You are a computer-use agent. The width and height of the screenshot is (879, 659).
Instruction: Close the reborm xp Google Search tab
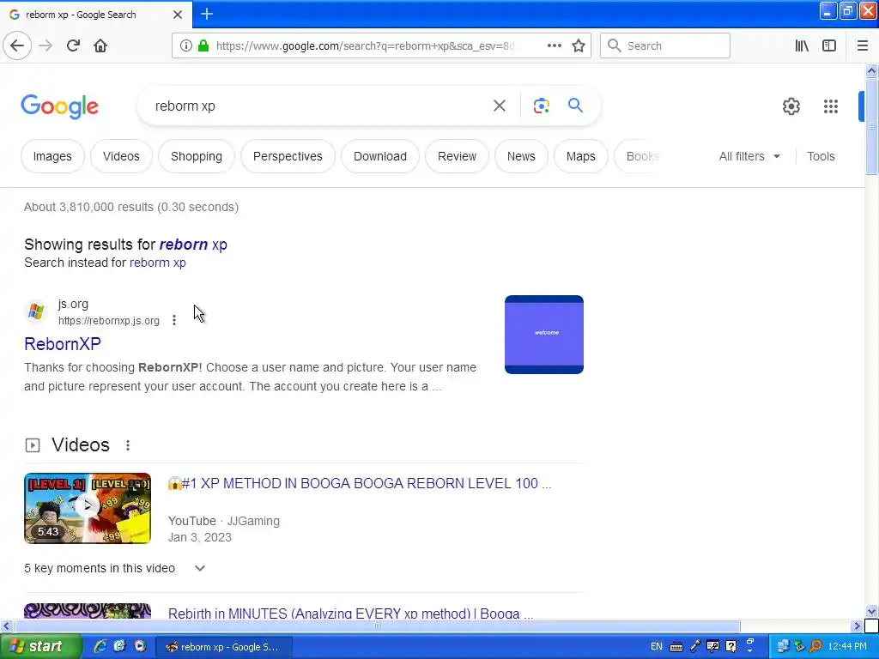177,15
